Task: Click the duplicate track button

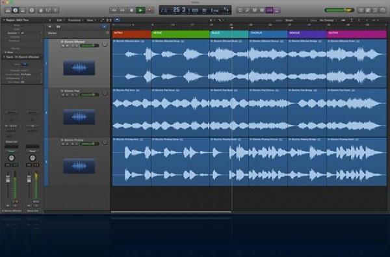Action: [58, 27]
